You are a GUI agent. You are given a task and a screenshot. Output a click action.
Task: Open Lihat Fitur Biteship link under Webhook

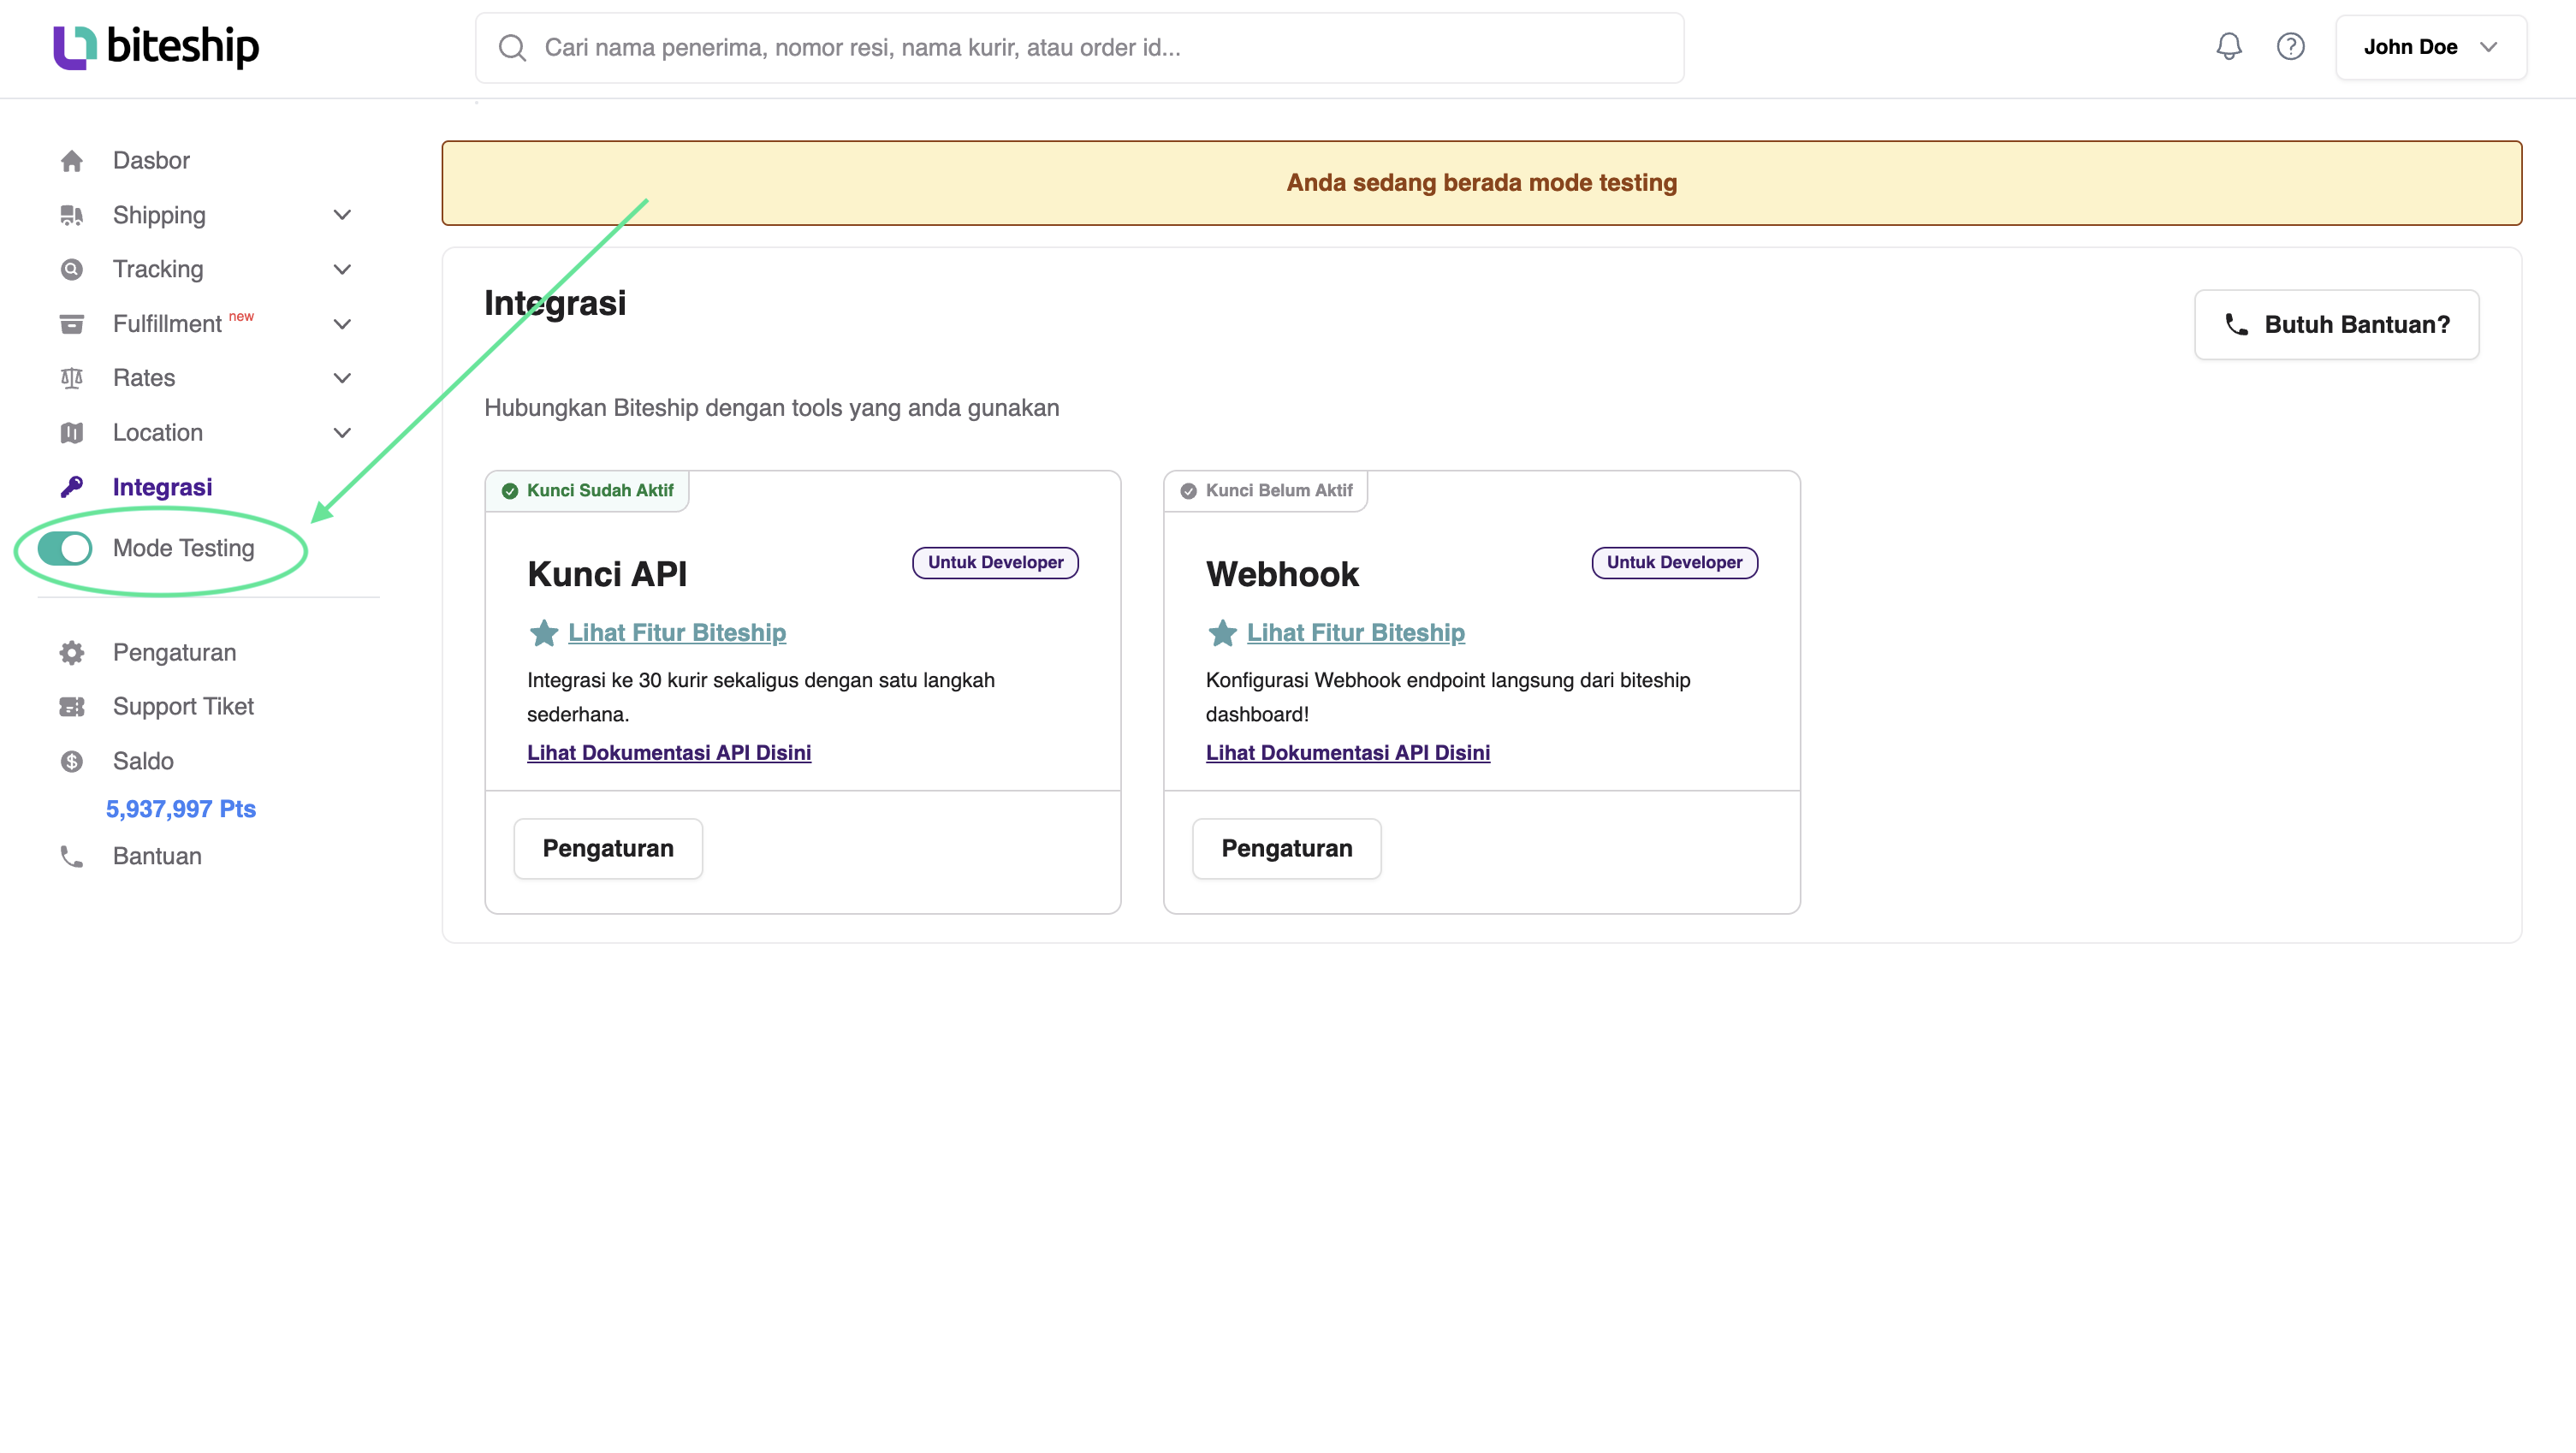[x=1355, y=632]
